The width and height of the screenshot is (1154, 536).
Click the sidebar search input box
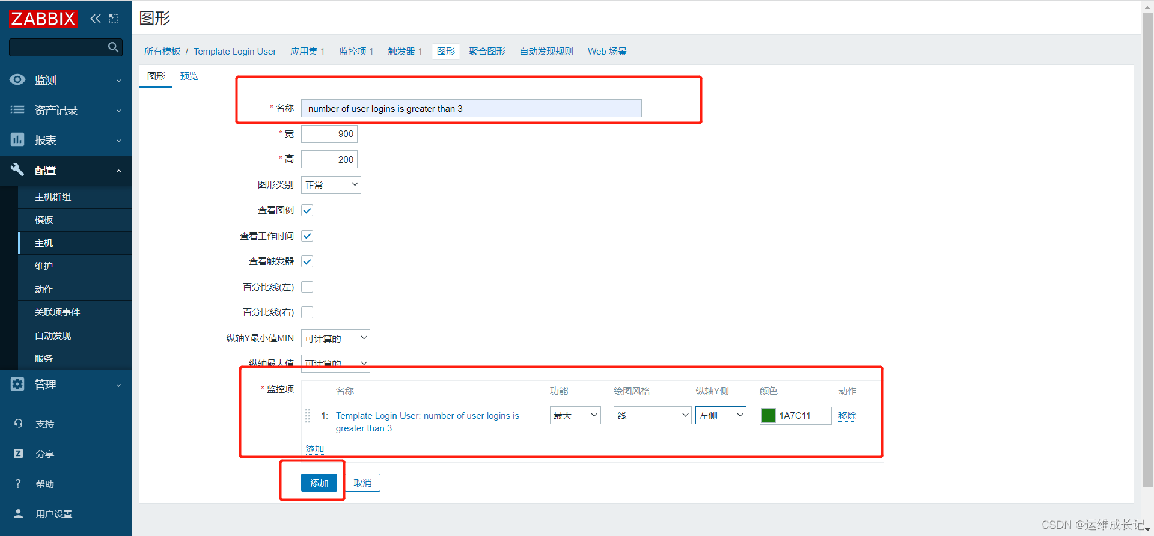click(66, 47)
